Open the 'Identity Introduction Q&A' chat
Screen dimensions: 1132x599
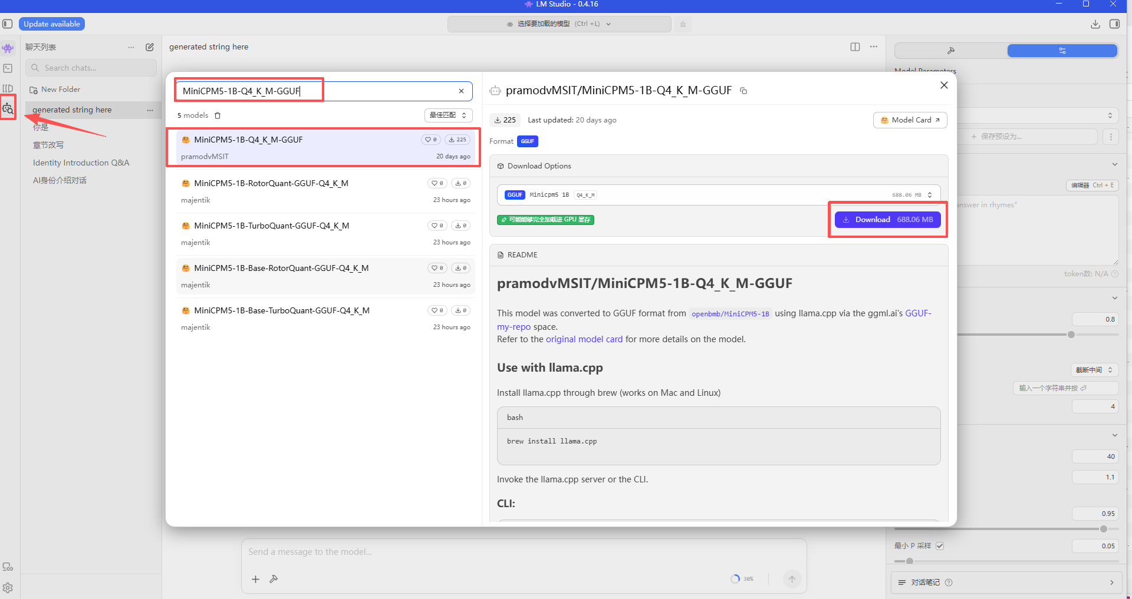(x=81, y=163)
